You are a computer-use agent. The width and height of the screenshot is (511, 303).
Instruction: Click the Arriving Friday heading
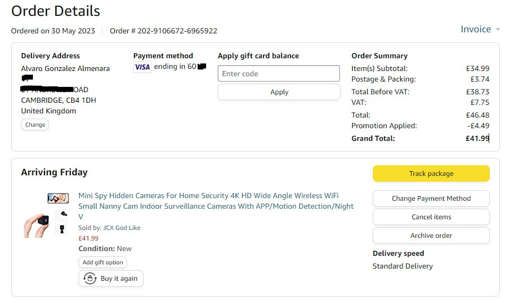point(54,172)
